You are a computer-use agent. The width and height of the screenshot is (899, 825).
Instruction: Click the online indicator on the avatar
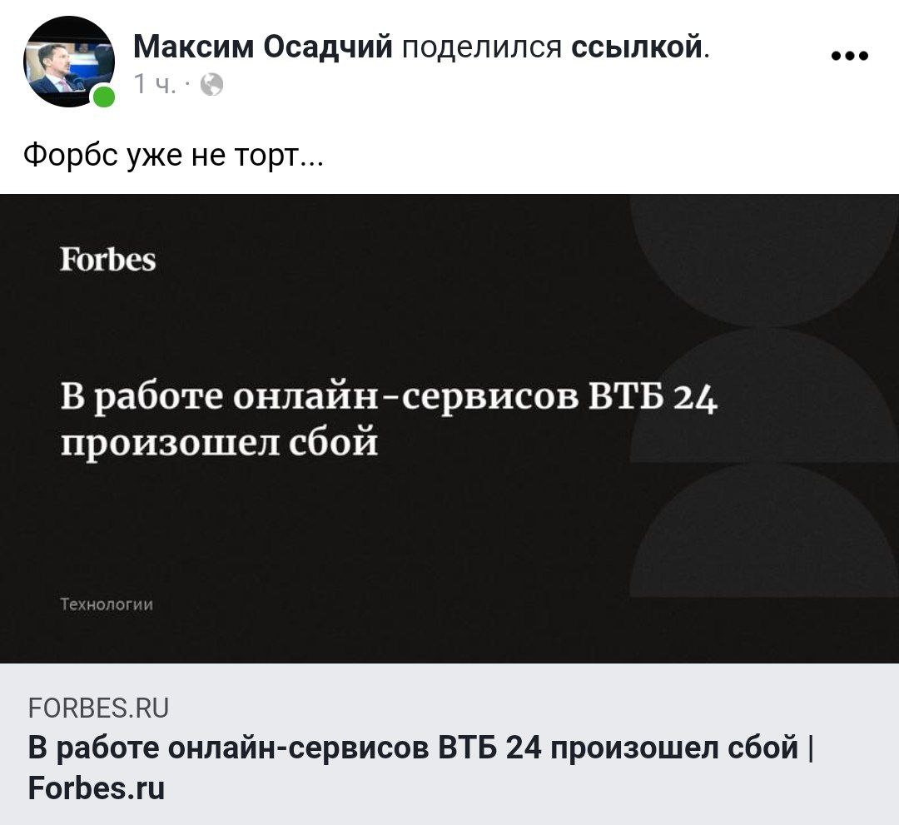click(x=102, y=96)
